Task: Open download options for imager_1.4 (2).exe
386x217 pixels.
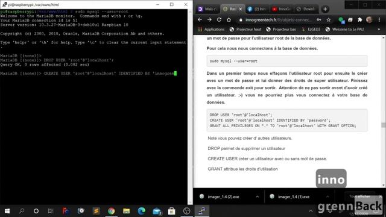Action: (x=258, y=197)
